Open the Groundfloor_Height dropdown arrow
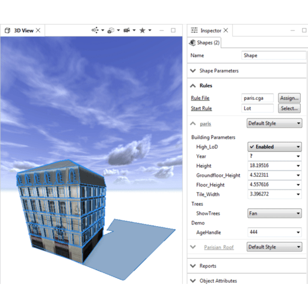 click(298, 175)
